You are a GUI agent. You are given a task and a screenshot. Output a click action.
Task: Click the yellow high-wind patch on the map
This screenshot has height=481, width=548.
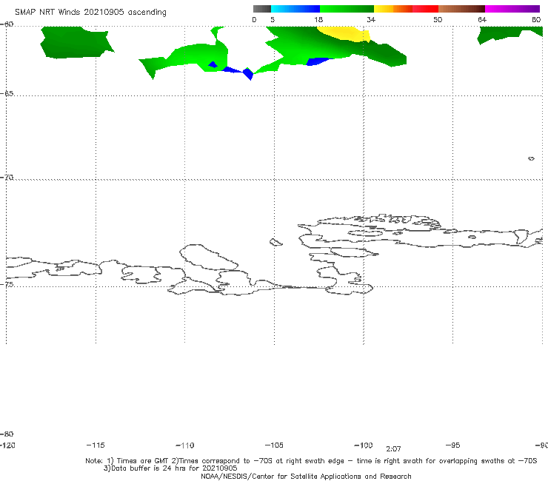tap(344, 34)
